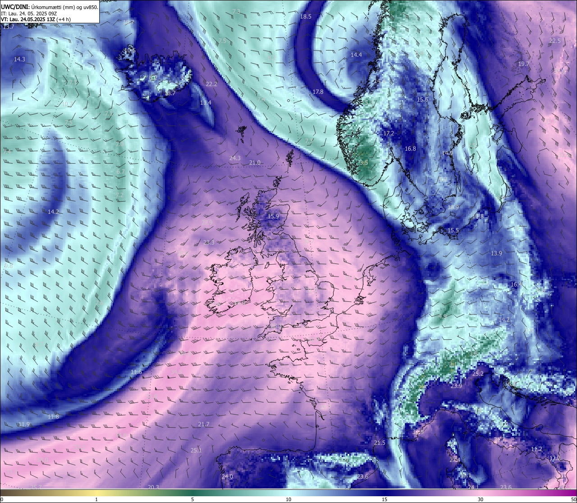Viewport: 577px width, 503px height.
Task: Select the 21.0 value north of Scotland
Action: [x=255, y=162]
